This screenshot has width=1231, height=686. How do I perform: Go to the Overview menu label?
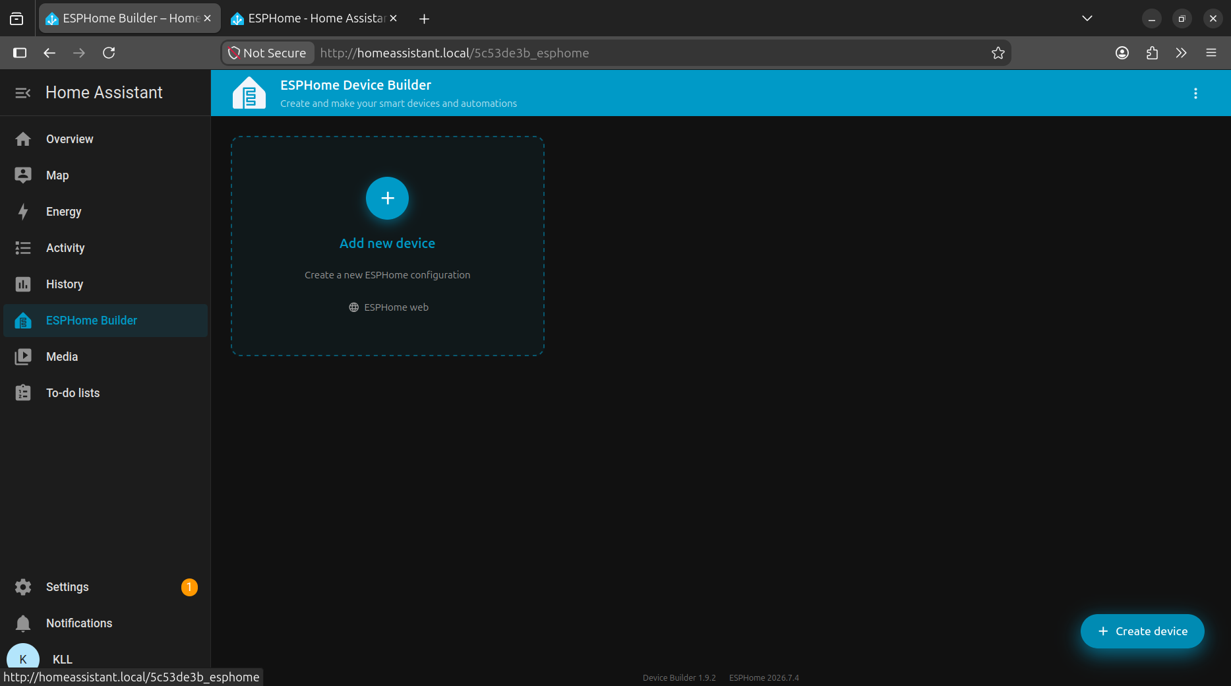pos(70,139)
